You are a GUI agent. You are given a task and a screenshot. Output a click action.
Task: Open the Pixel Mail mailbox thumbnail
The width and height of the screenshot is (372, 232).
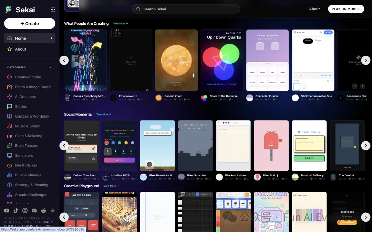[271, 146]
